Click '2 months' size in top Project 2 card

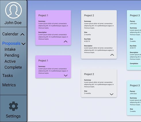(x=87, y=35)
